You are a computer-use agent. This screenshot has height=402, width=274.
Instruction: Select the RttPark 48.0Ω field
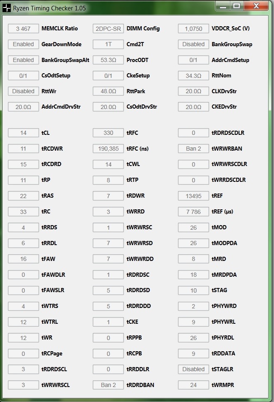click(x=109, y=91)
